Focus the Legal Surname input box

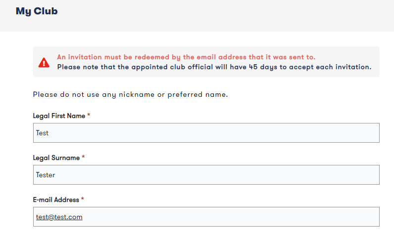pyautogui.click(x=206, y=175)
